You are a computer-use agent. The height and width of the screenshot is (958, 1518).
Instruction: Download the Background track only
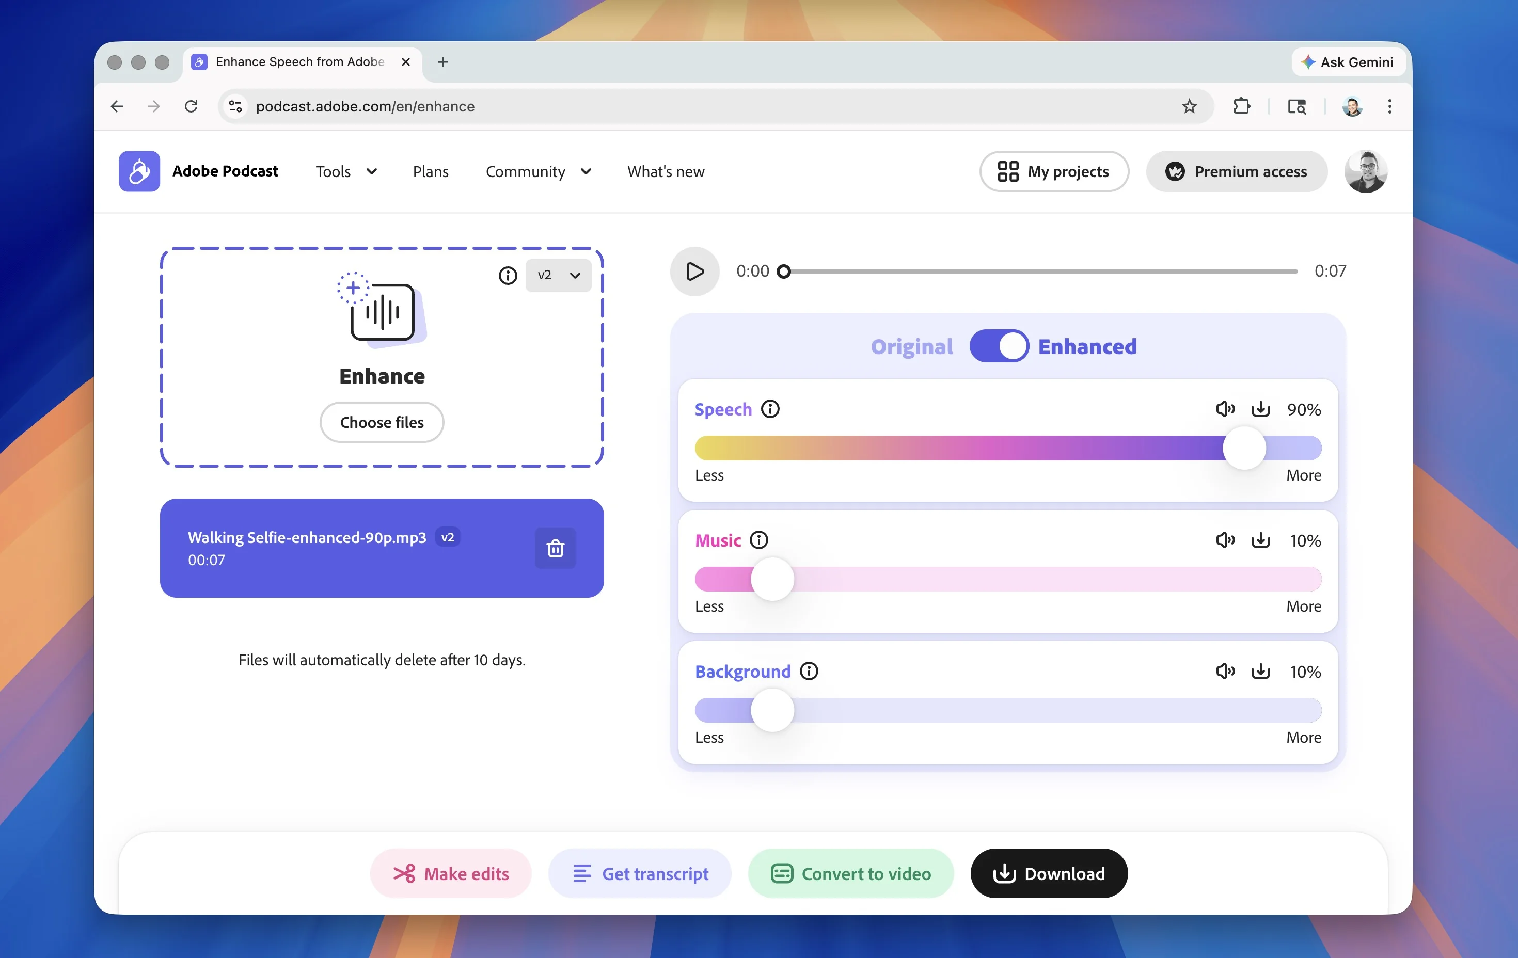pos(1260,671)
